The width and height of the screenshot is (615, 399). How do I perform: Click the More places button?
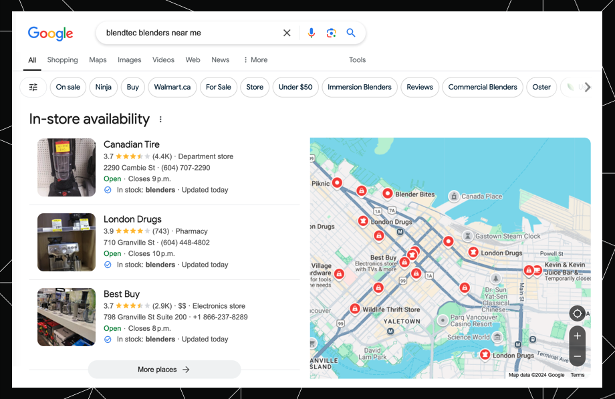click(164, 370)
